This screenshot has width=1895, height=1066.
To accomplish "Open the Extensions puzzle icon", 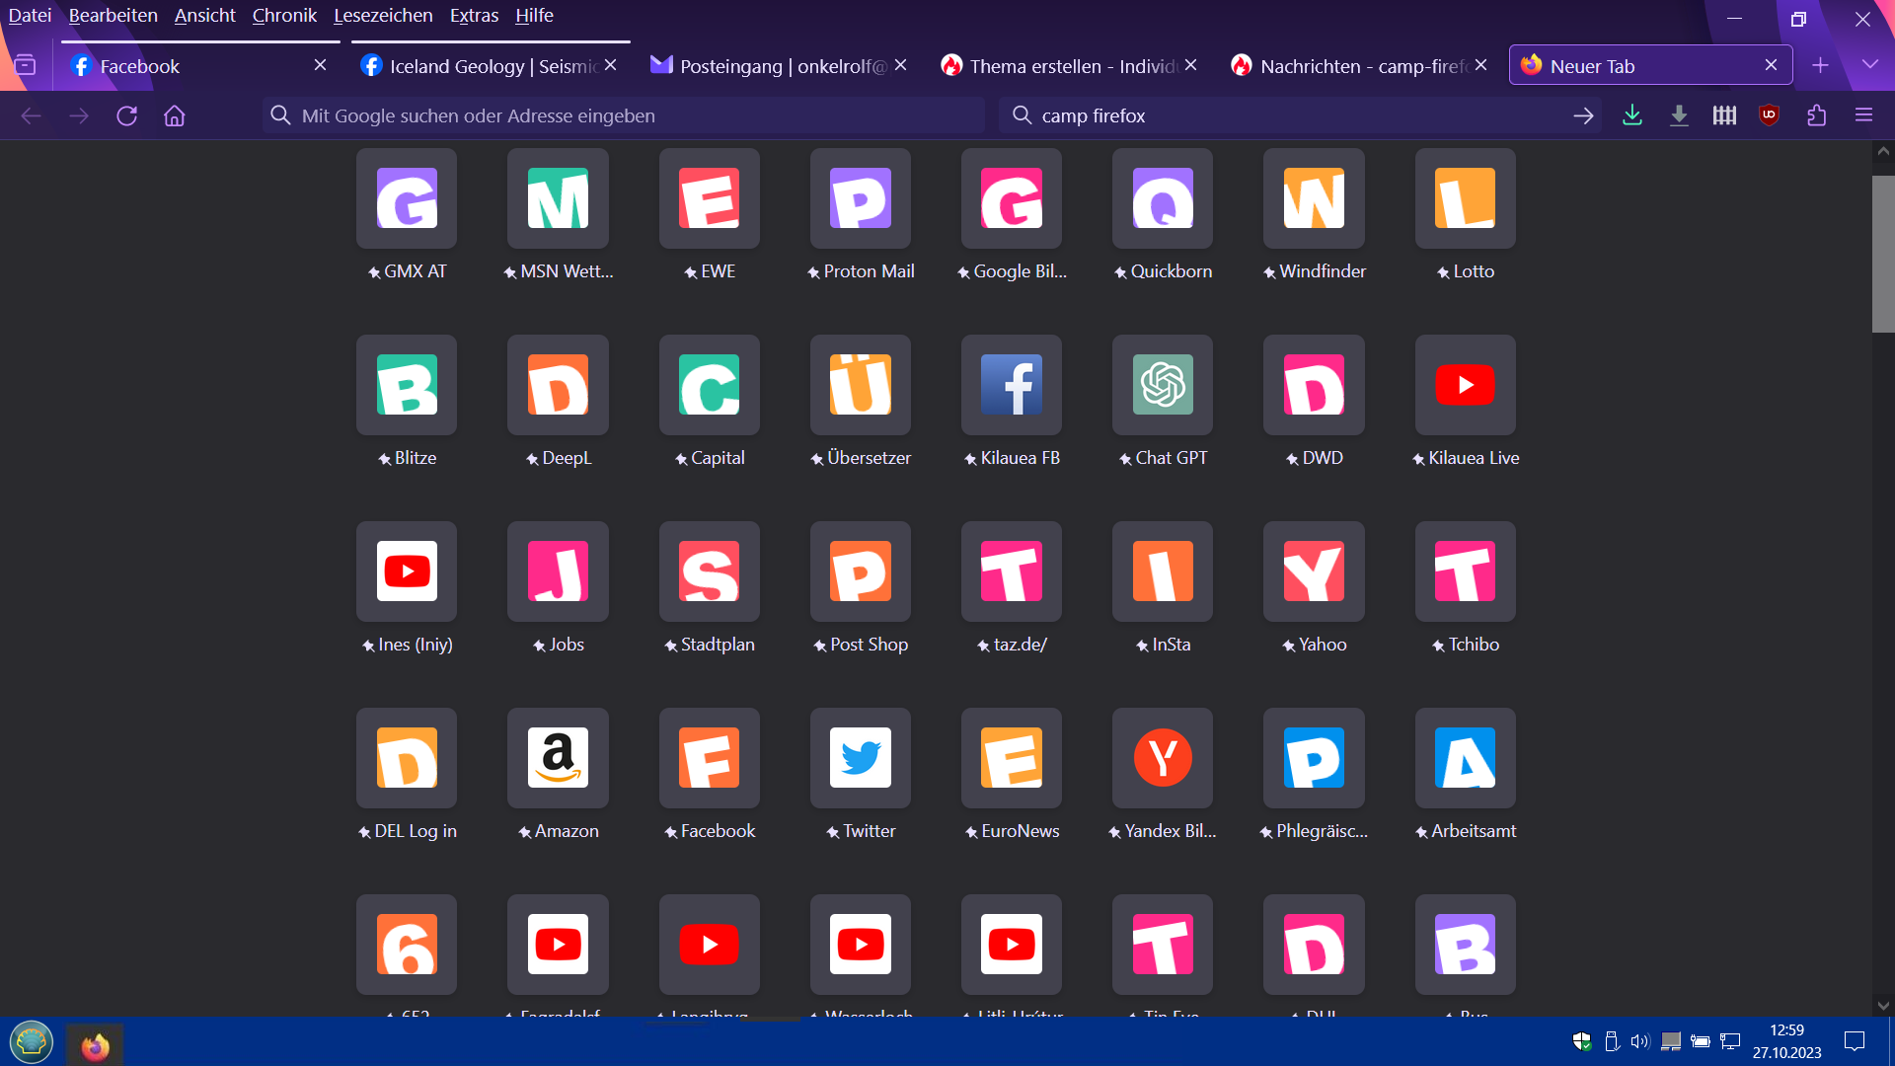I will pyautogui.click(x=1816, y=115).
